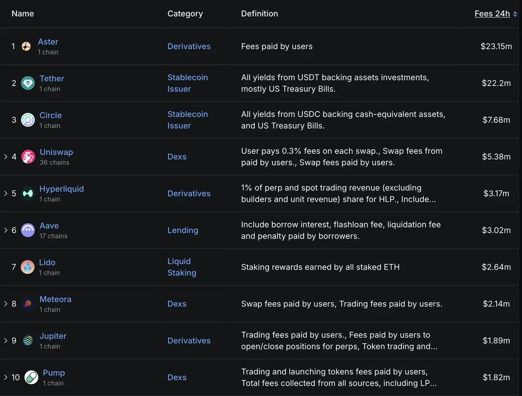Click the Pump pill logo icon
Image resolution: width=522 pixels, height=396 pixels.
pyautogui.click(x=31, y=377)
